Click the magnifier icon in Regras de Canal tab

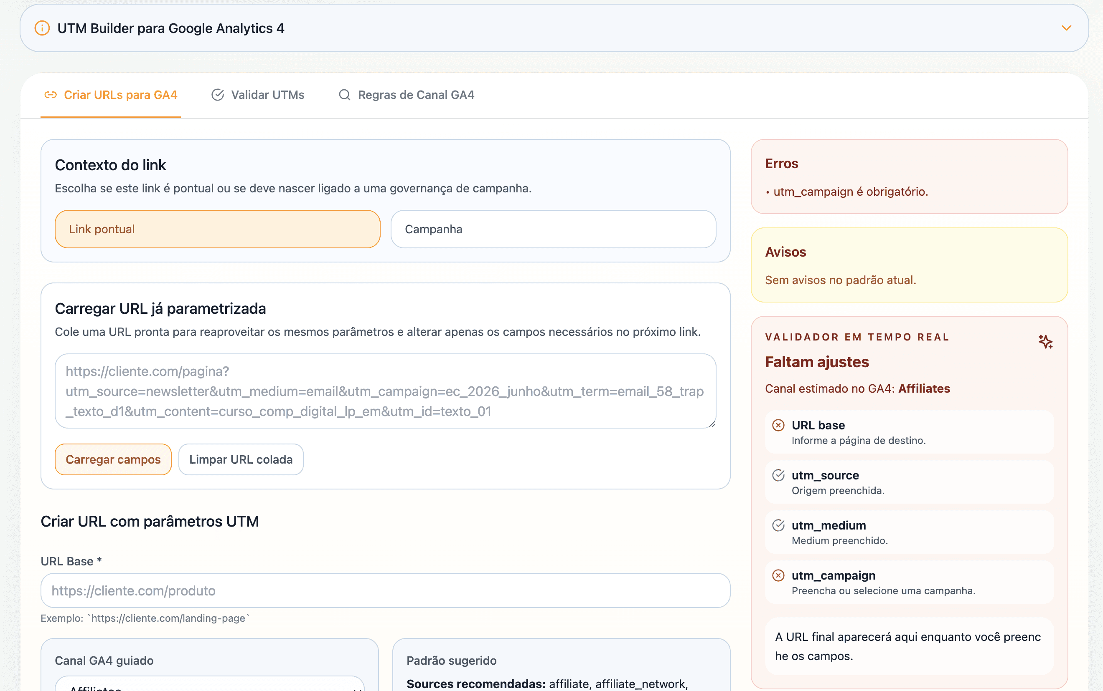point(345,95)
